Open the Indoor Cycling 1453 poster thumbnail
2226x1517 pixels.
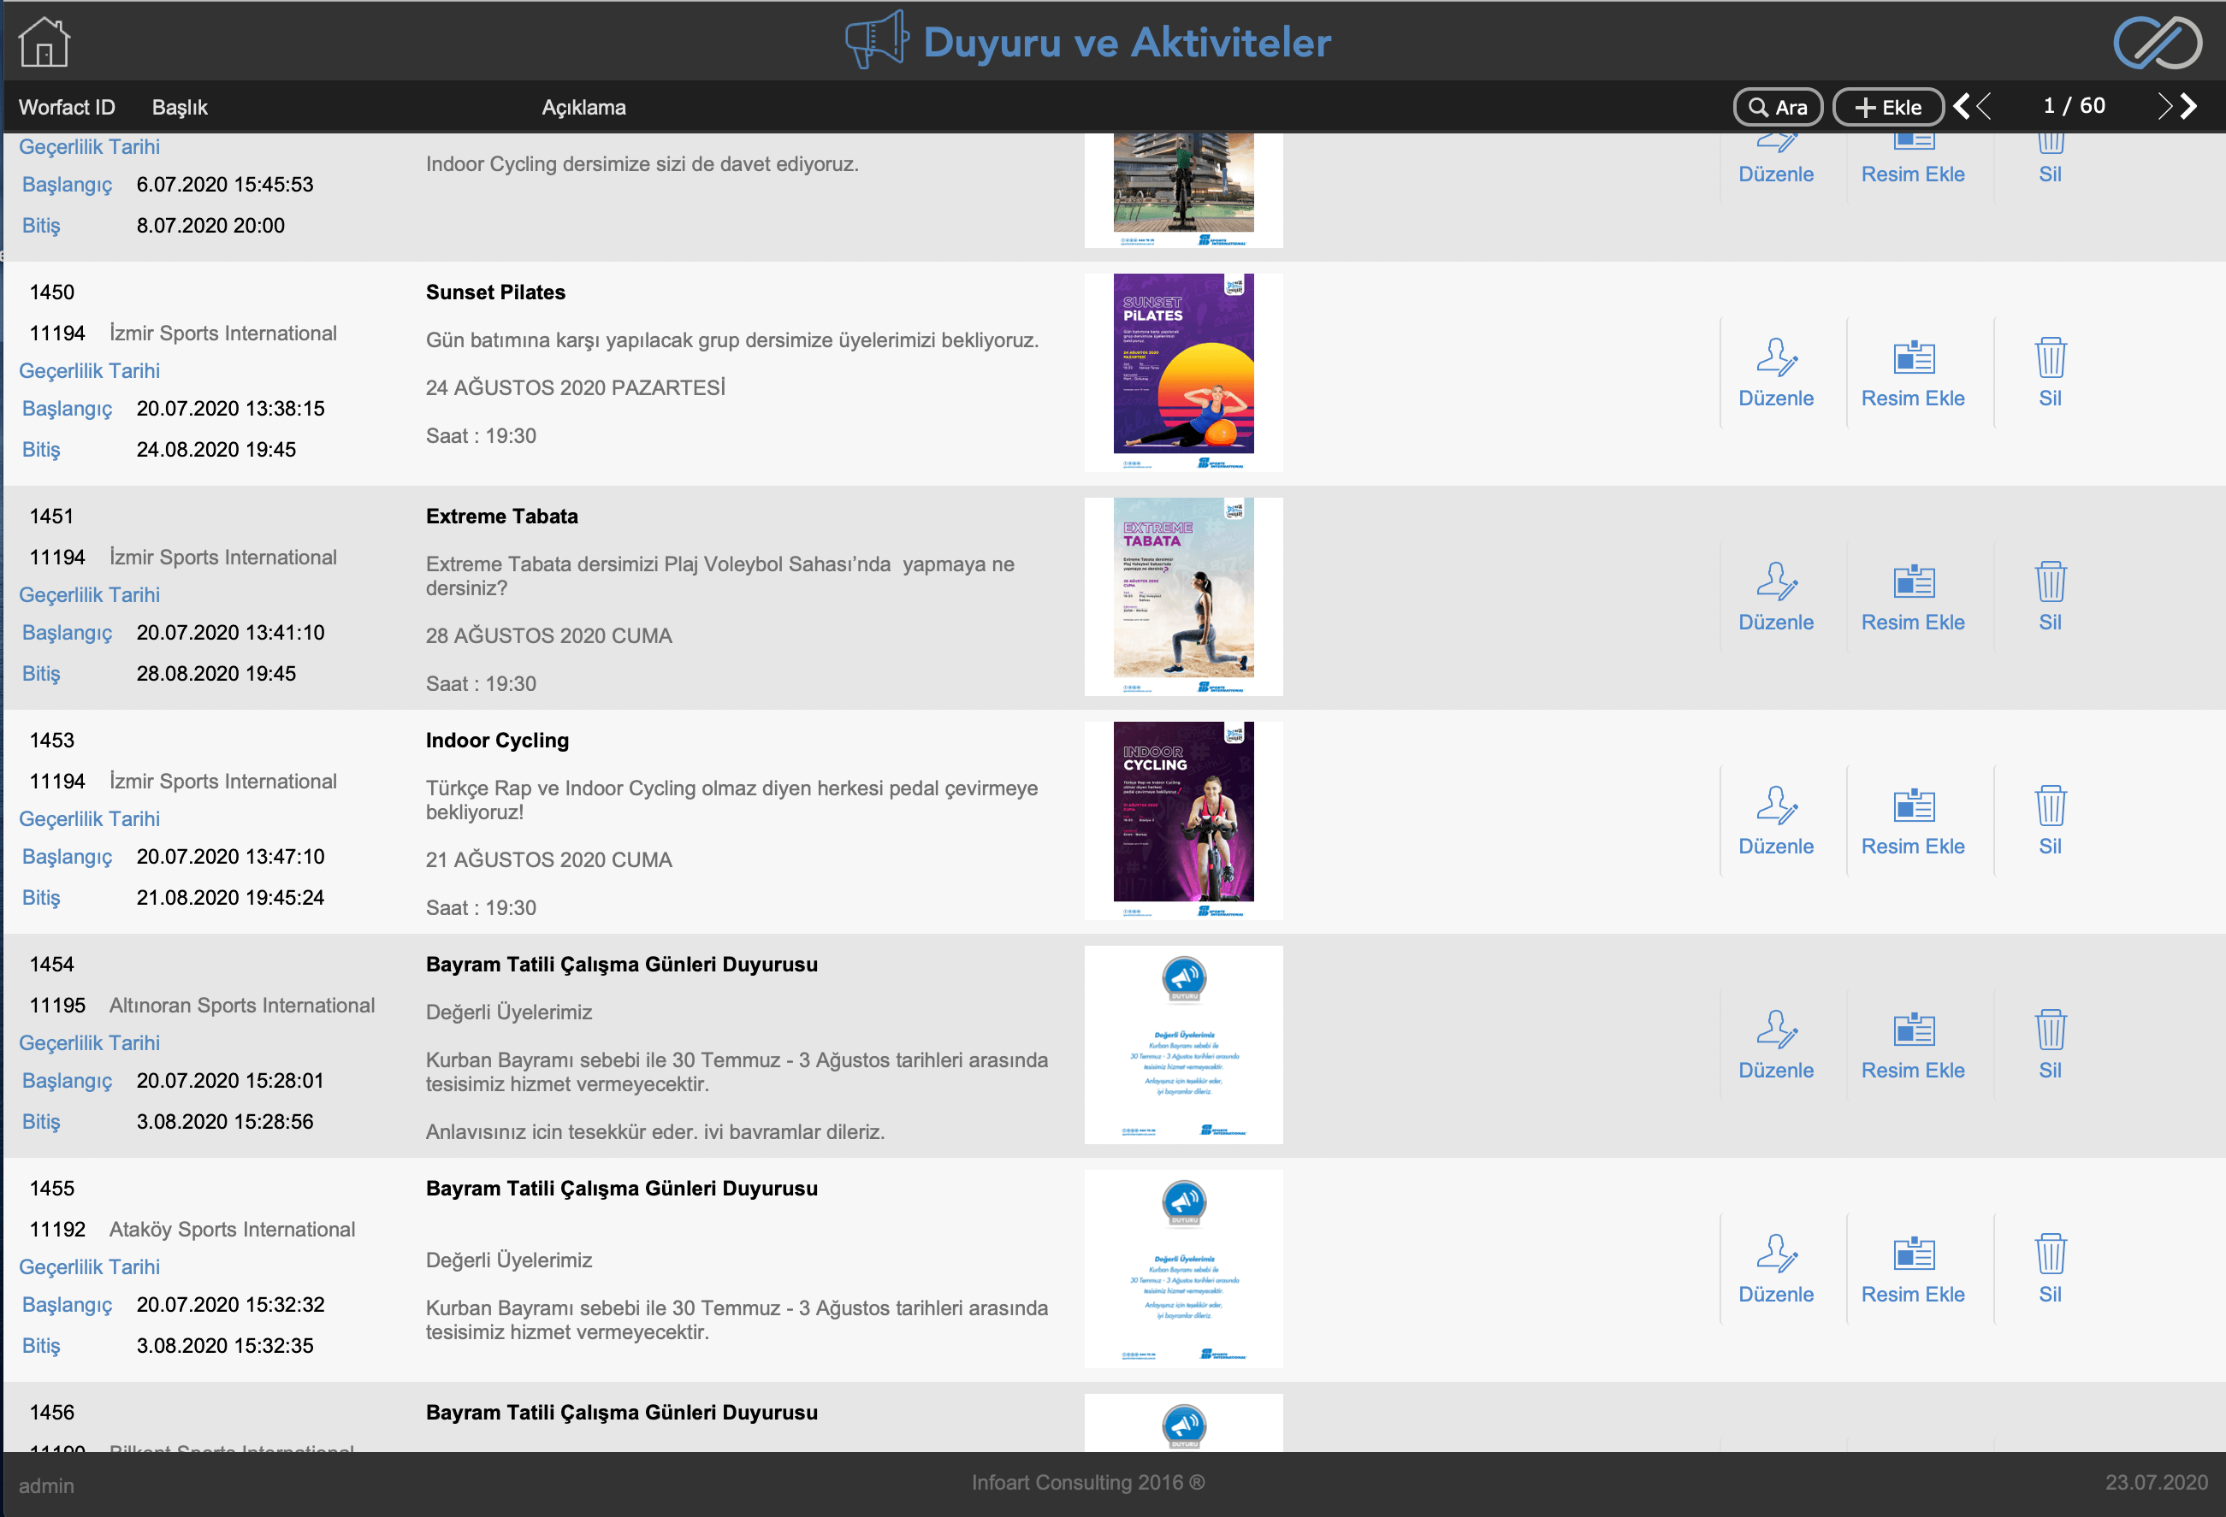tap(1183, 821)
